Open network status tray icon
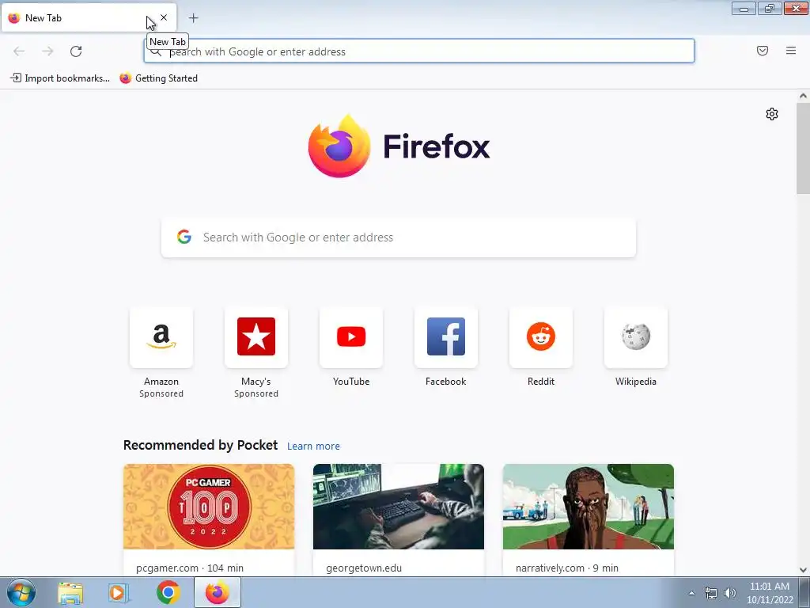 pyautogui.click(x=711, y=593)
